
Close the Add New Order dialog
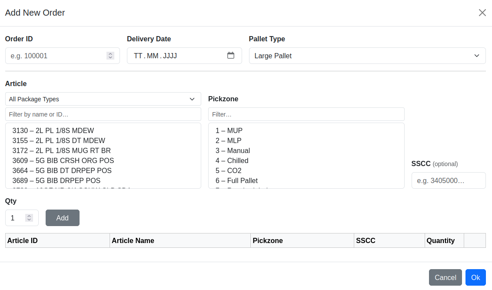click(482, 13)
